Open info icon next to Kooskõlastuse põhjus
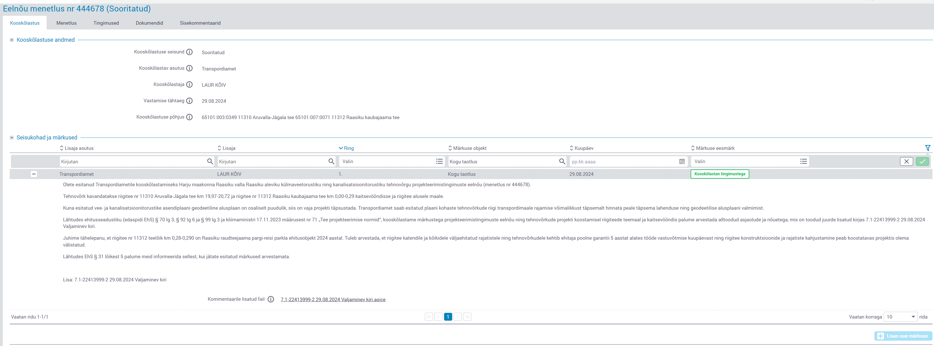The width and height of the screenshot is (934, 346). click(189, 117)
